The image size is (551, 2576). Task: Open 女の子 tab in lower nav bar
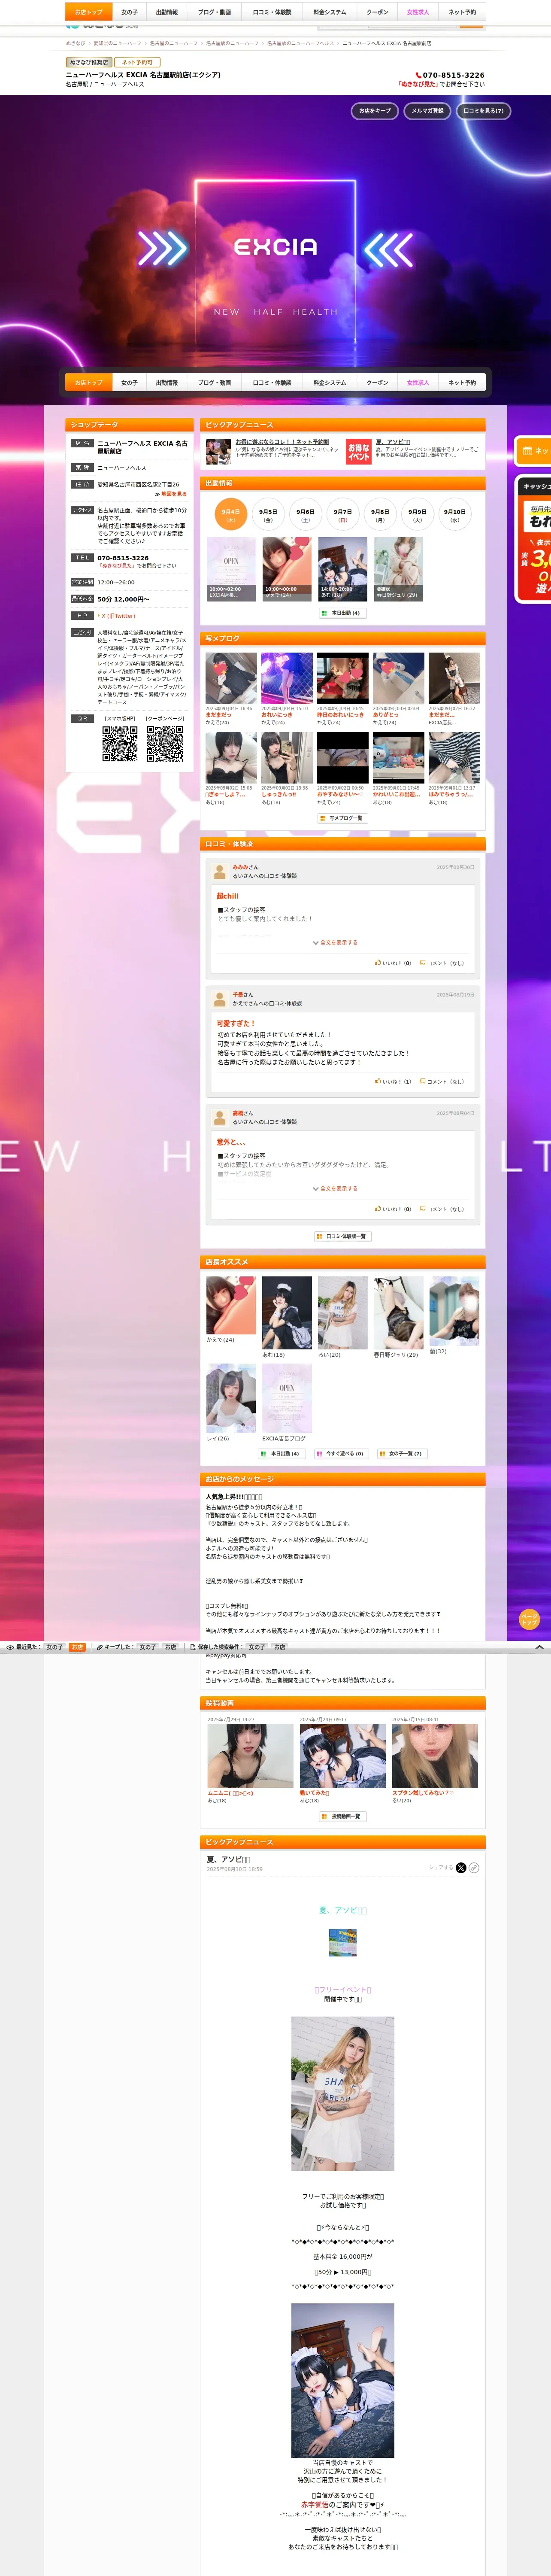click(x=129, y=382)
